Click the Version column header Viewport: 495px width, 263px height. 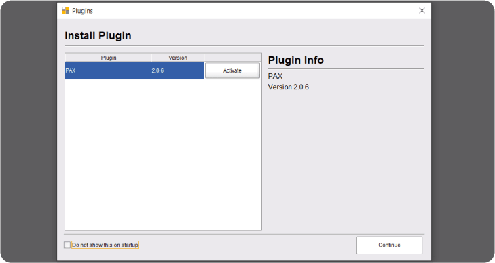tap(178, 58)
